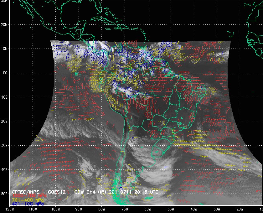Click the blue 401-100 hPa legend entry
263x213 pixels.
click(28, 204)
